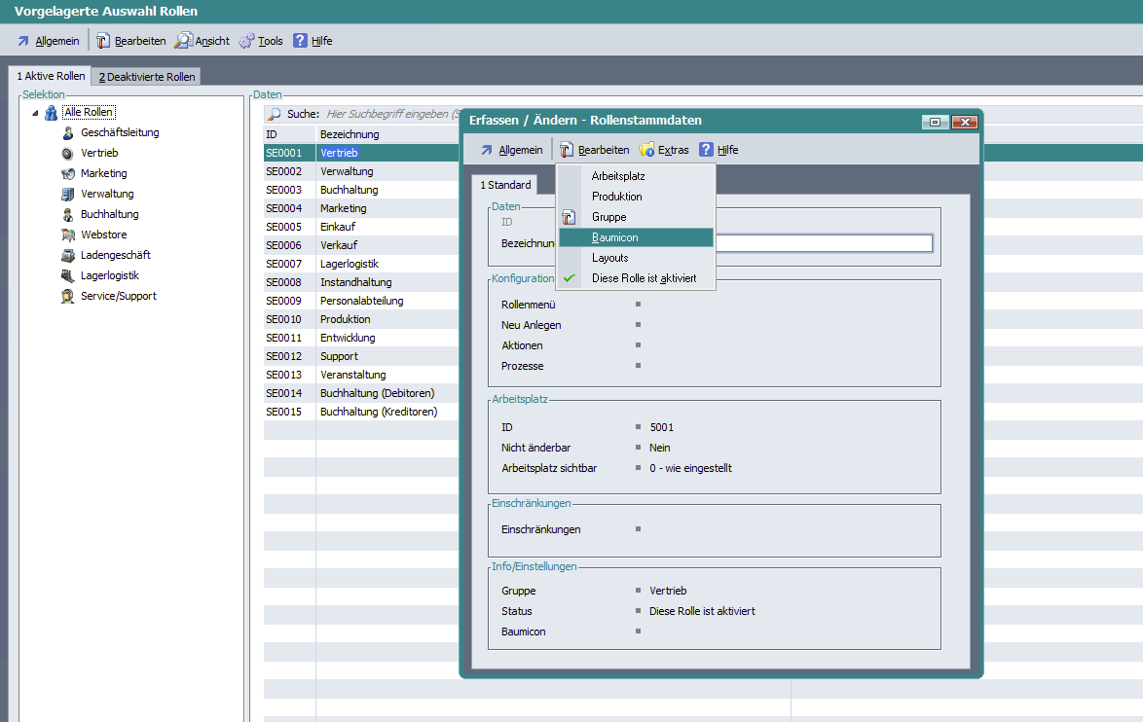
Task: Select the Buchhaltung (Debitoren) row
Action: coord(377,393)
